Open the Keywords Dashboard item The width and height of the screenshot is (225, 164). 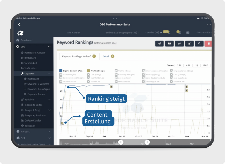[31, 79]
